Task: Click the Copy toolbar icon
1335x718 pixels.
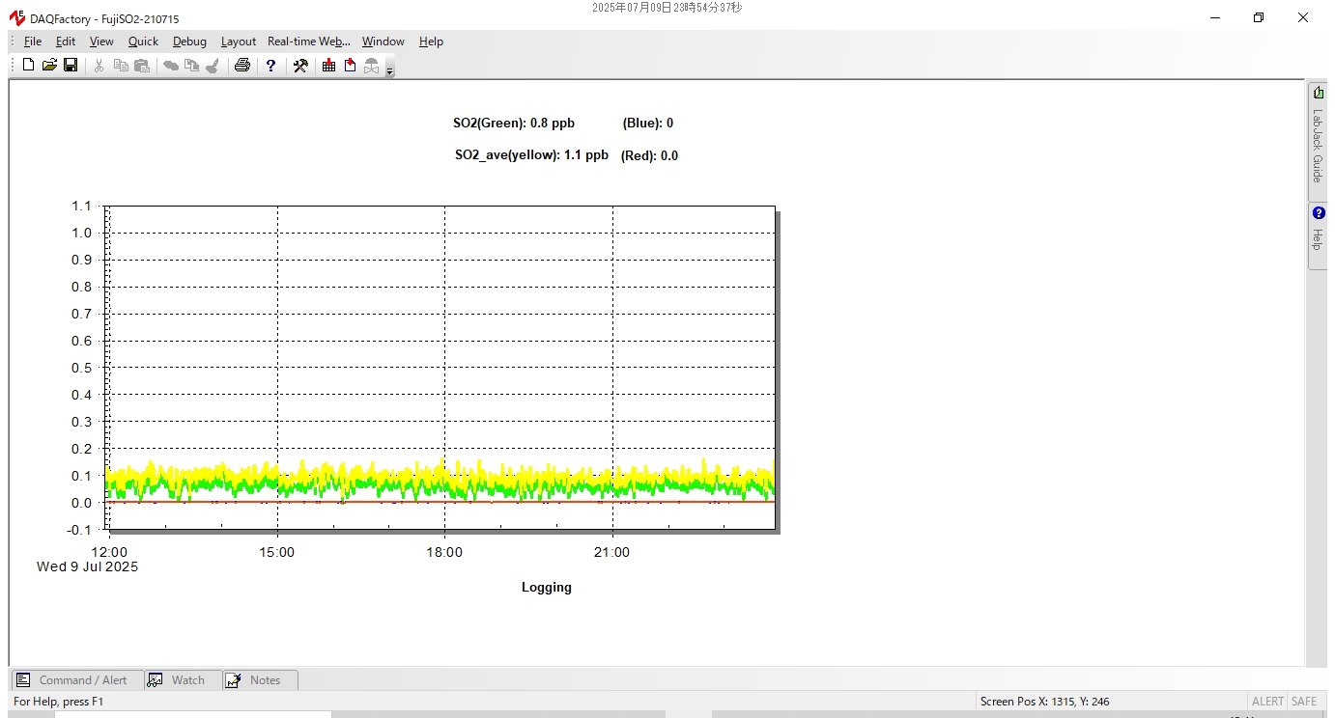Action: tap(121, 66)
